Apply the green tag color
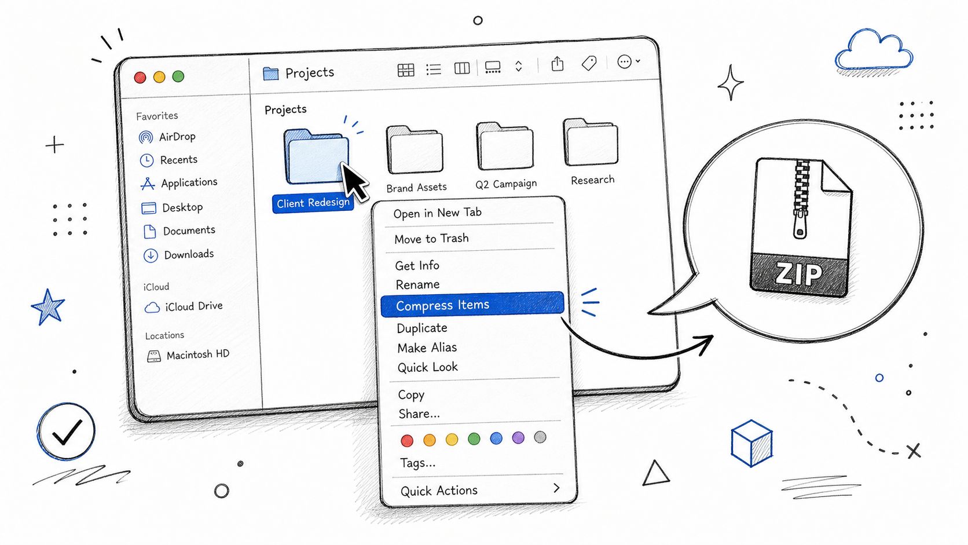 [x=474, y=439]
